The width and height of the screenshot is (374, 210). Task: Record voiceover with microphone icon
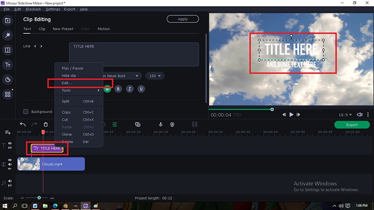[x=160, y=124]
